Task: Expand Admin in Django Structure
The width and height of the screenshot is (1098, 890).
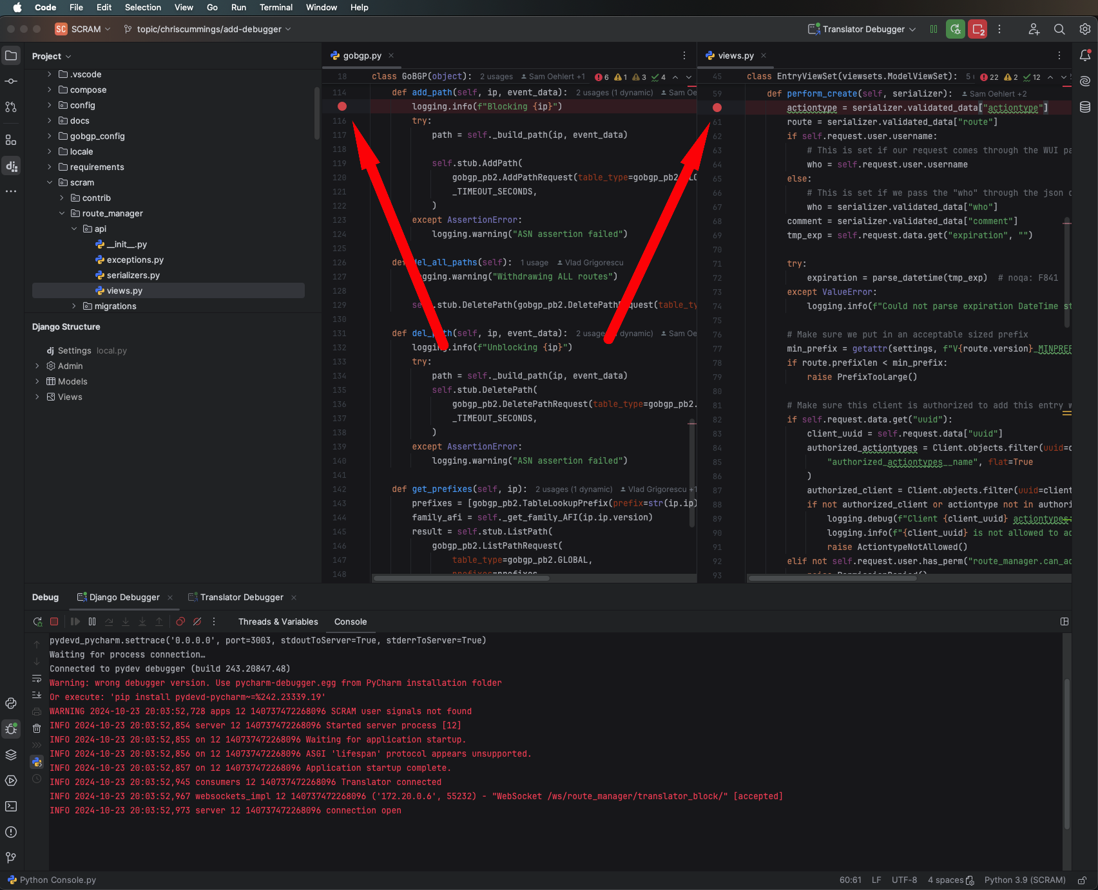Action: pyautogui.click(x=37, y=366)
